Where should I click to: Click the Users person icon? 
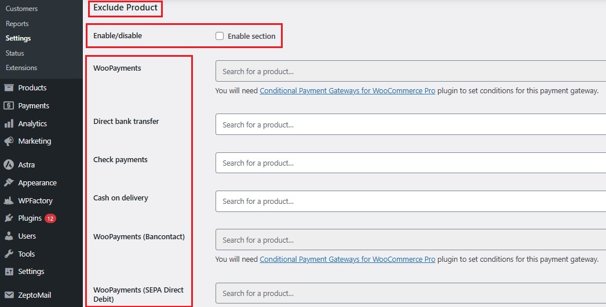pos(9,236)
